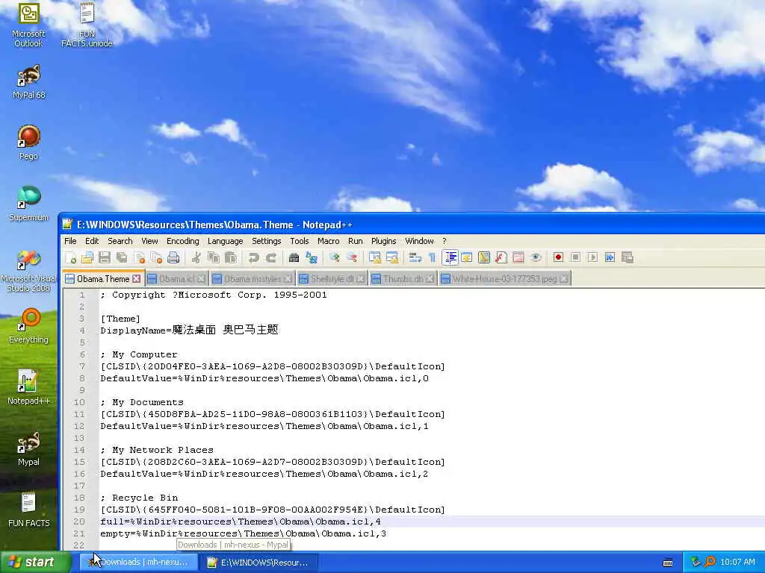Switch to the Thumbs.db tab
This screenshot has height=573, width=765.
(x=403, y=279)
